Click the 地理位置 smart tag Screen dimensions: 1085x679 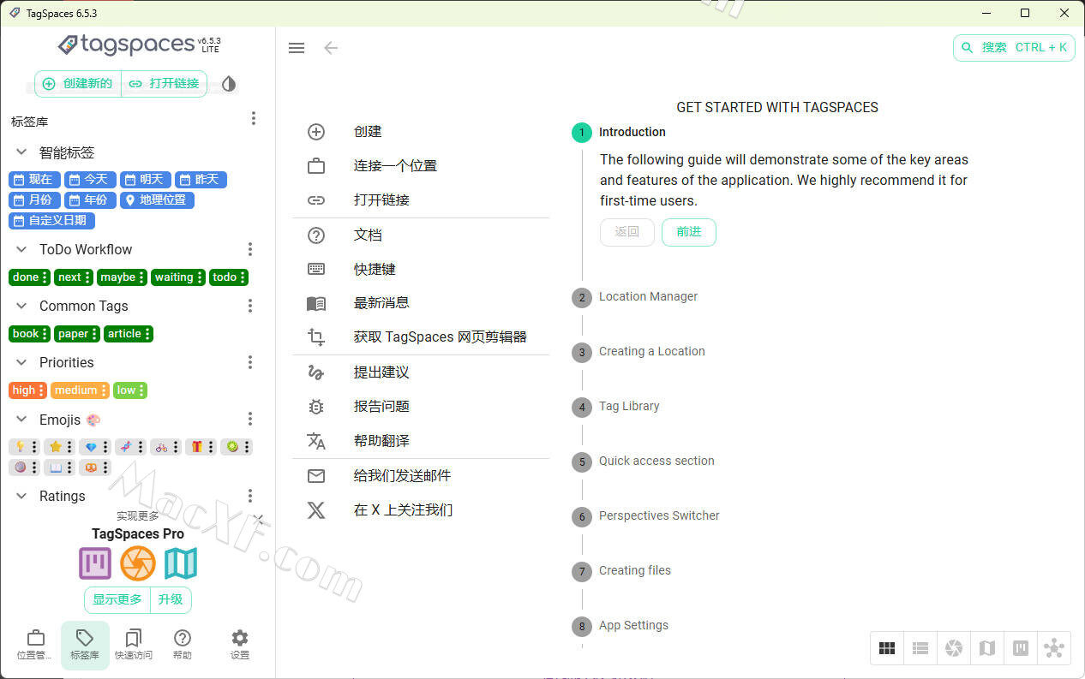point(157,200)
